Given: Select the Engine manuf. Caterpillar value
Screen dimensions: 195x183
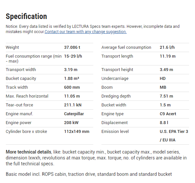Looking at the screenshot, I should (74, 114).
